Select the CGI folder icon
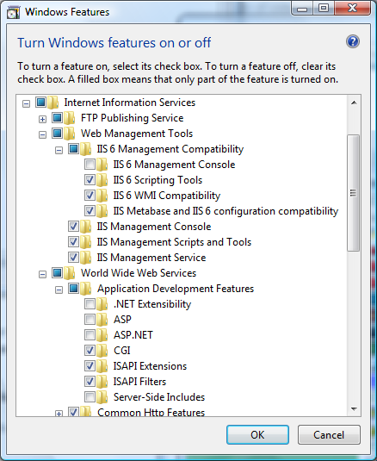This screenshot has height=461, width=377. click(x=102, y=351)
